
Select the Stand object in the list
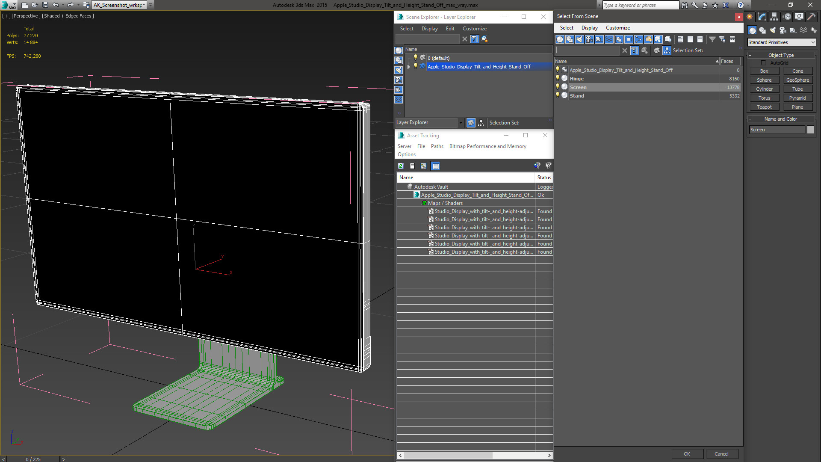coord(576,96)
